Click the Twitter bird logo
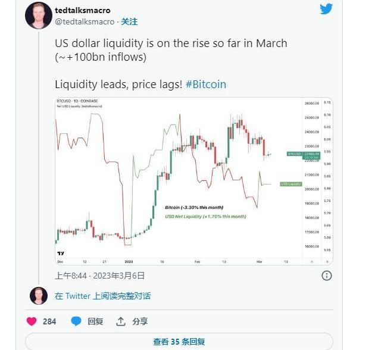375x350 pixels. (x=326, y=9)
